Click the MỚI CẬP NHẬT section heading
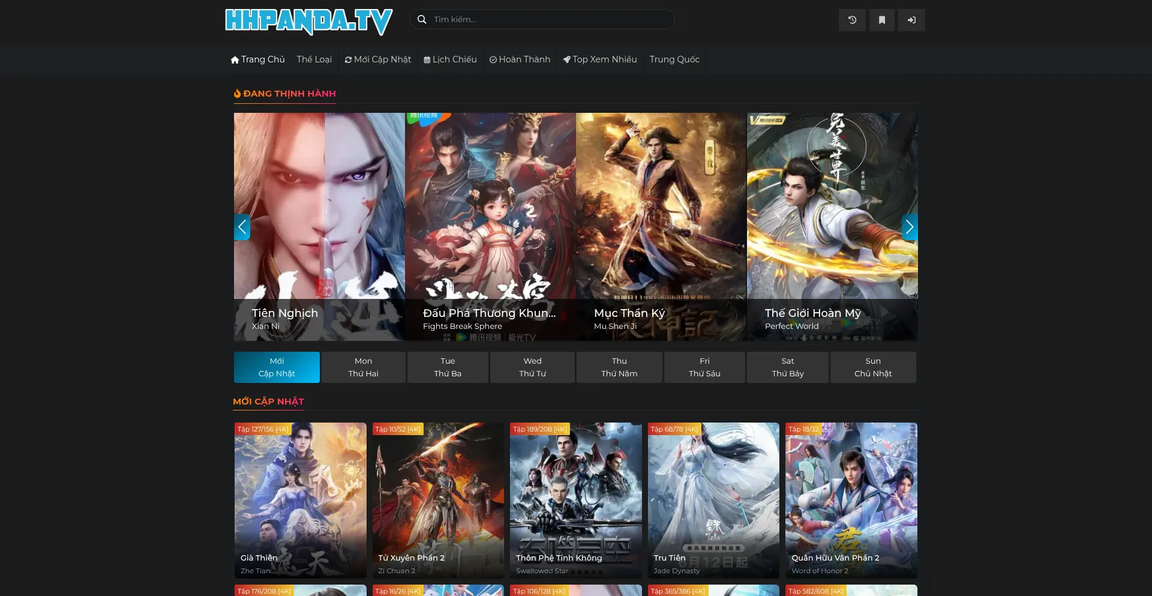Image resolution: width=1152 pixels, height=596 pixels. point(268,402)
